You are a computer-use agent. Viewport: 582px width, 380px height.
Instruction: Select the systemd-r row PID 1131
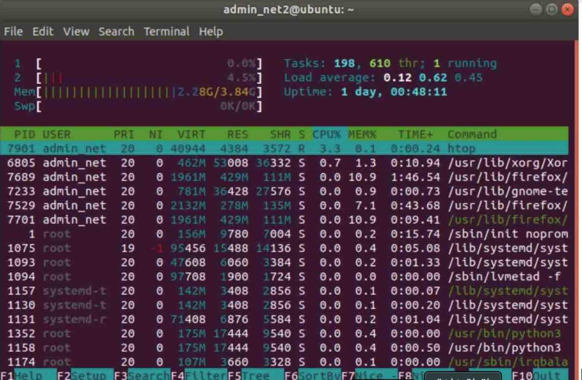284,319
